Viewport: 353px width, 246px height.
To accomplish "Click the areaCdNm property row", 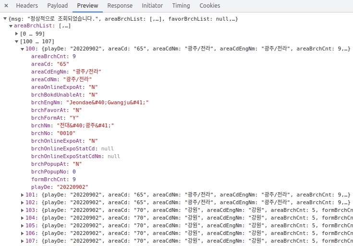I will pos(61,79).
